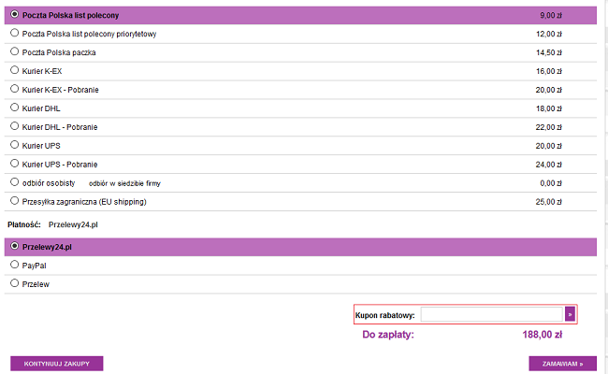This screenshot has width=608, height=374.
Task: Choose odbiór osobisty pickup option
Action: point(14,182)
